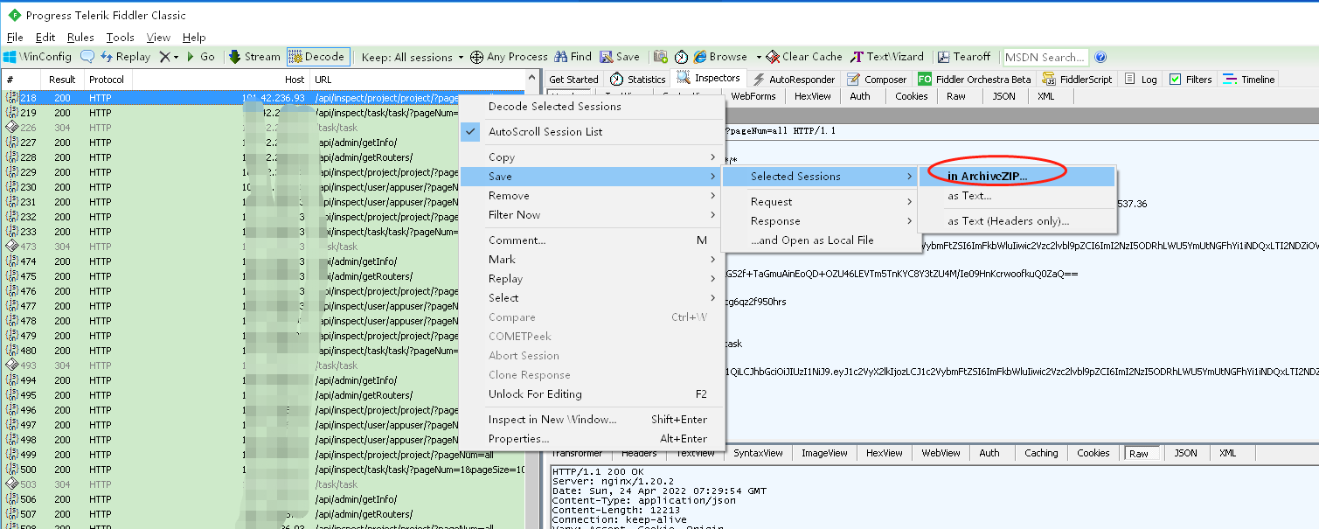This screenshot has width=1319, height=529.
Task: Open the Fiddler Orchestra Beta tab
Action: tap(975, 80)
